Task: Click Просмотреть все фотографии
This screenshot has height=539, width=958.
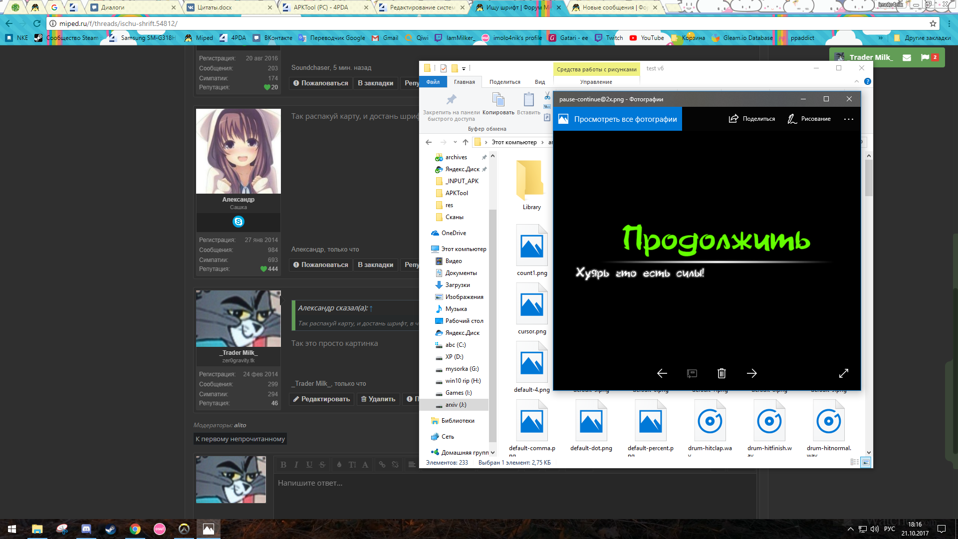Action: pyautogui.click(x=618, y=119)
